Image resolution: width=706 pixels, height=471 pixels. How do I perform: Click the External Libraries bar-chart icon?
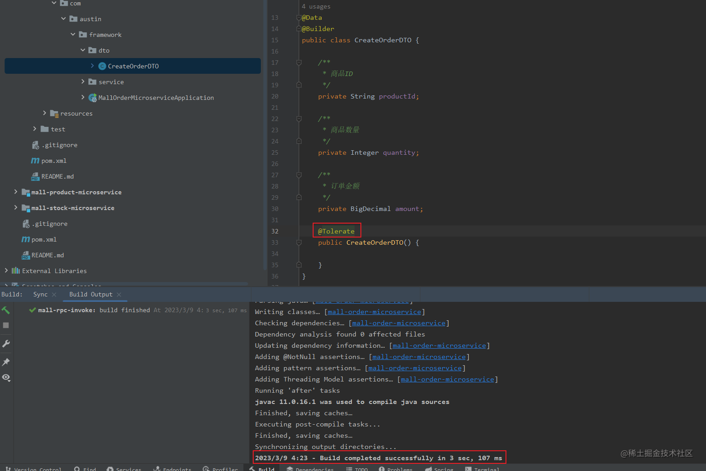click(x=16, y=270)
